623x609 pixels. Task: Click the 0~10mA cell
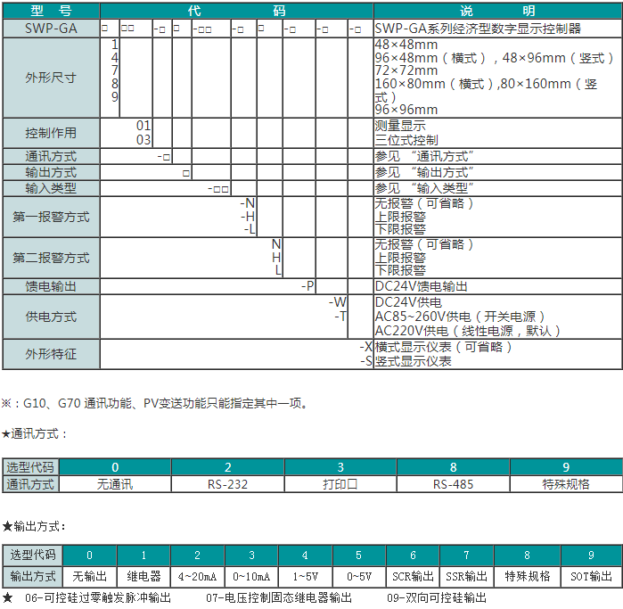(x=251, y=576)
